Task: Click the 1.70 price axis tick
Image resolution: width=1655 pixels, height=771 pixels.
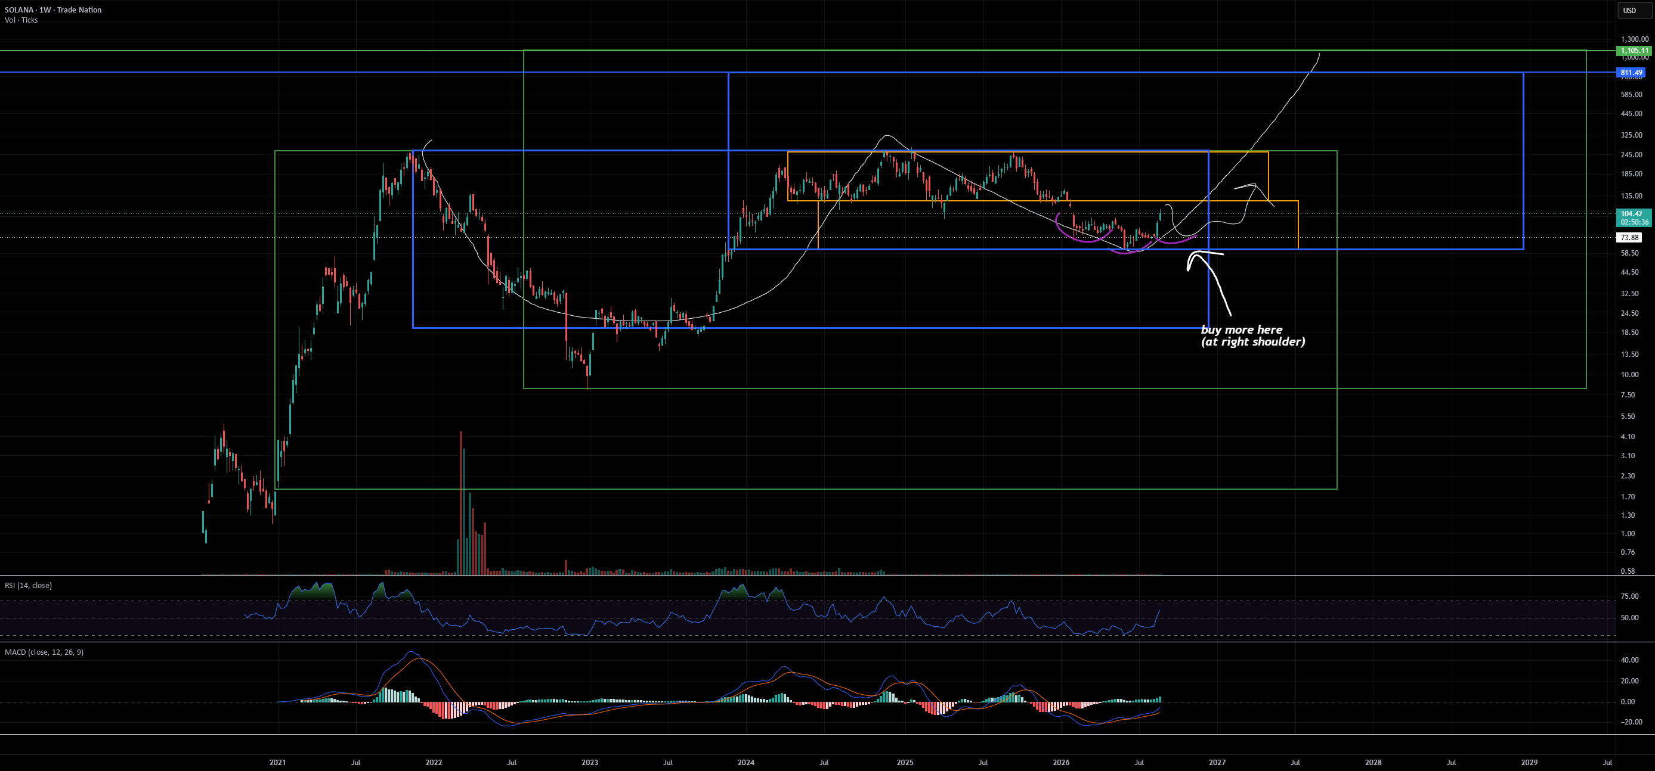Action: tap(1628, 497)
